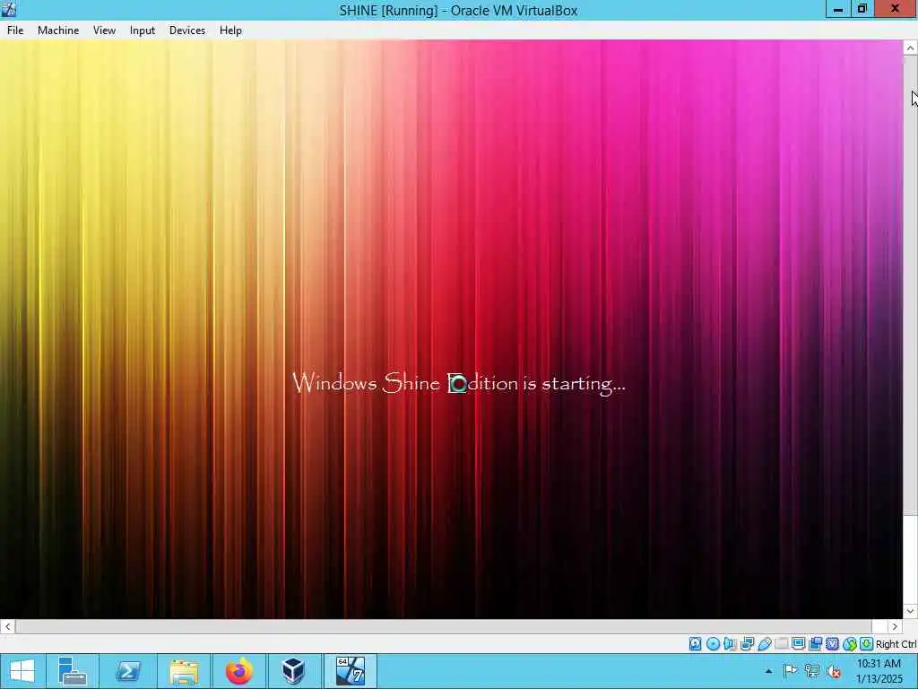918x689 pixels.
Task: Click the hard disk activity status icon
Action: click(x=695, y=644)
